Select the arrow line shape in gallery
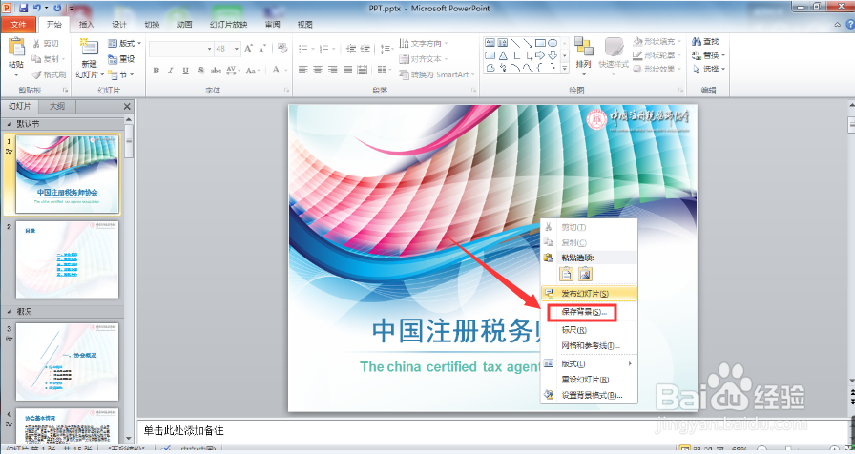The height and width of the screenshot is (454, 855). [x=528, y=43]
